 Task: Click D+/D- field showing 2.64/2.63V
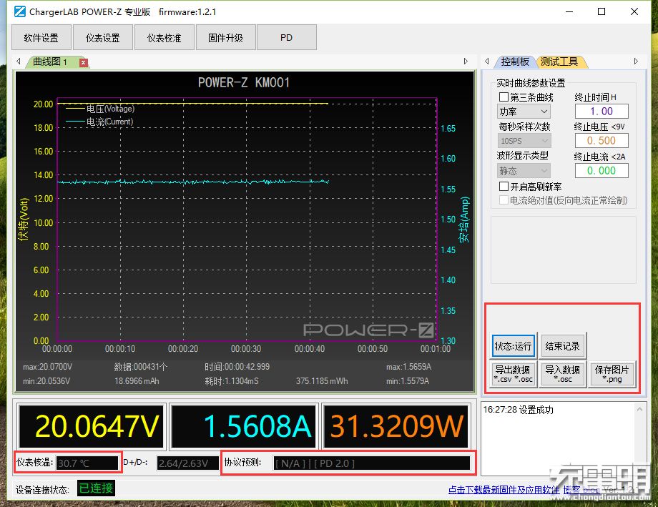[187, 463]
